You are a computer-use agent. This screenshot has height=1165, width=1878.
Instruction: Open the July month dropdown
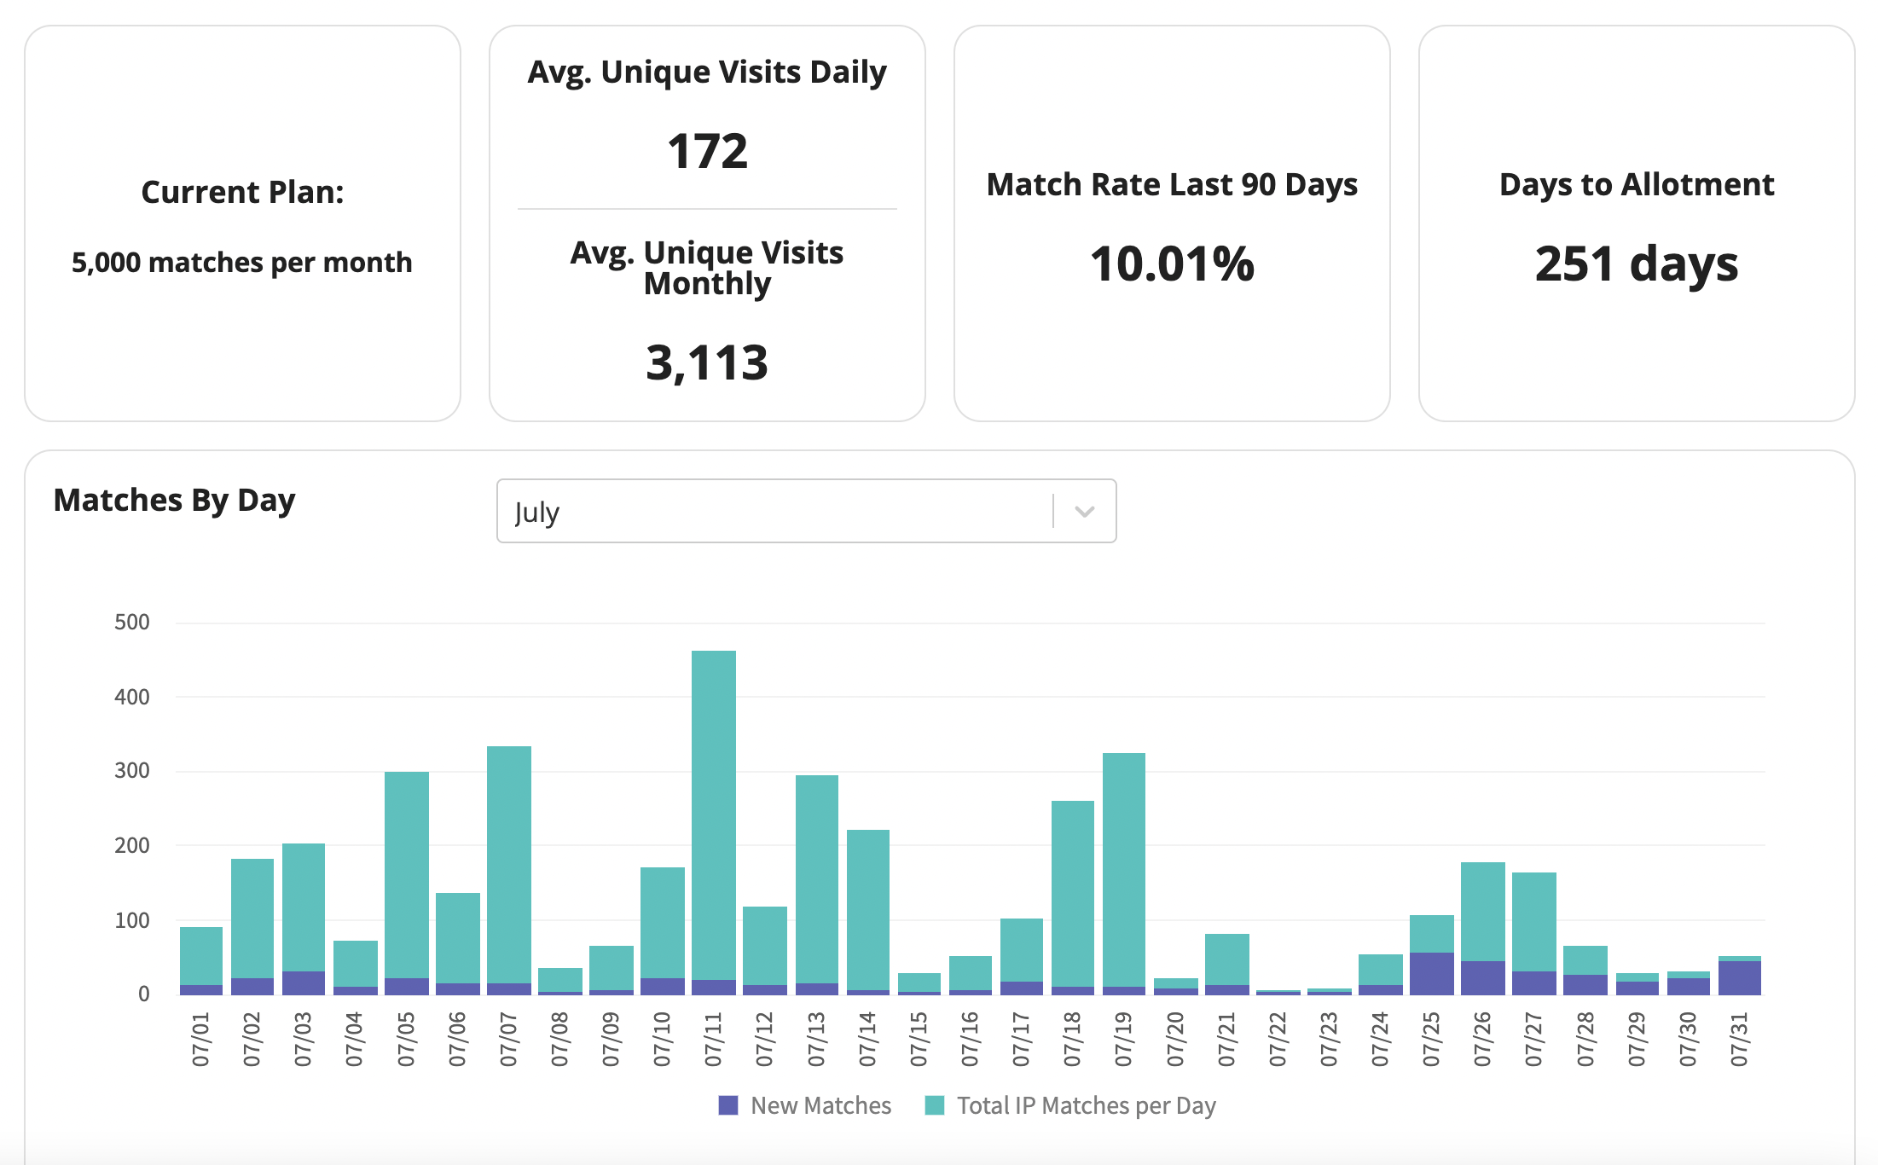(x=806, y=511)
